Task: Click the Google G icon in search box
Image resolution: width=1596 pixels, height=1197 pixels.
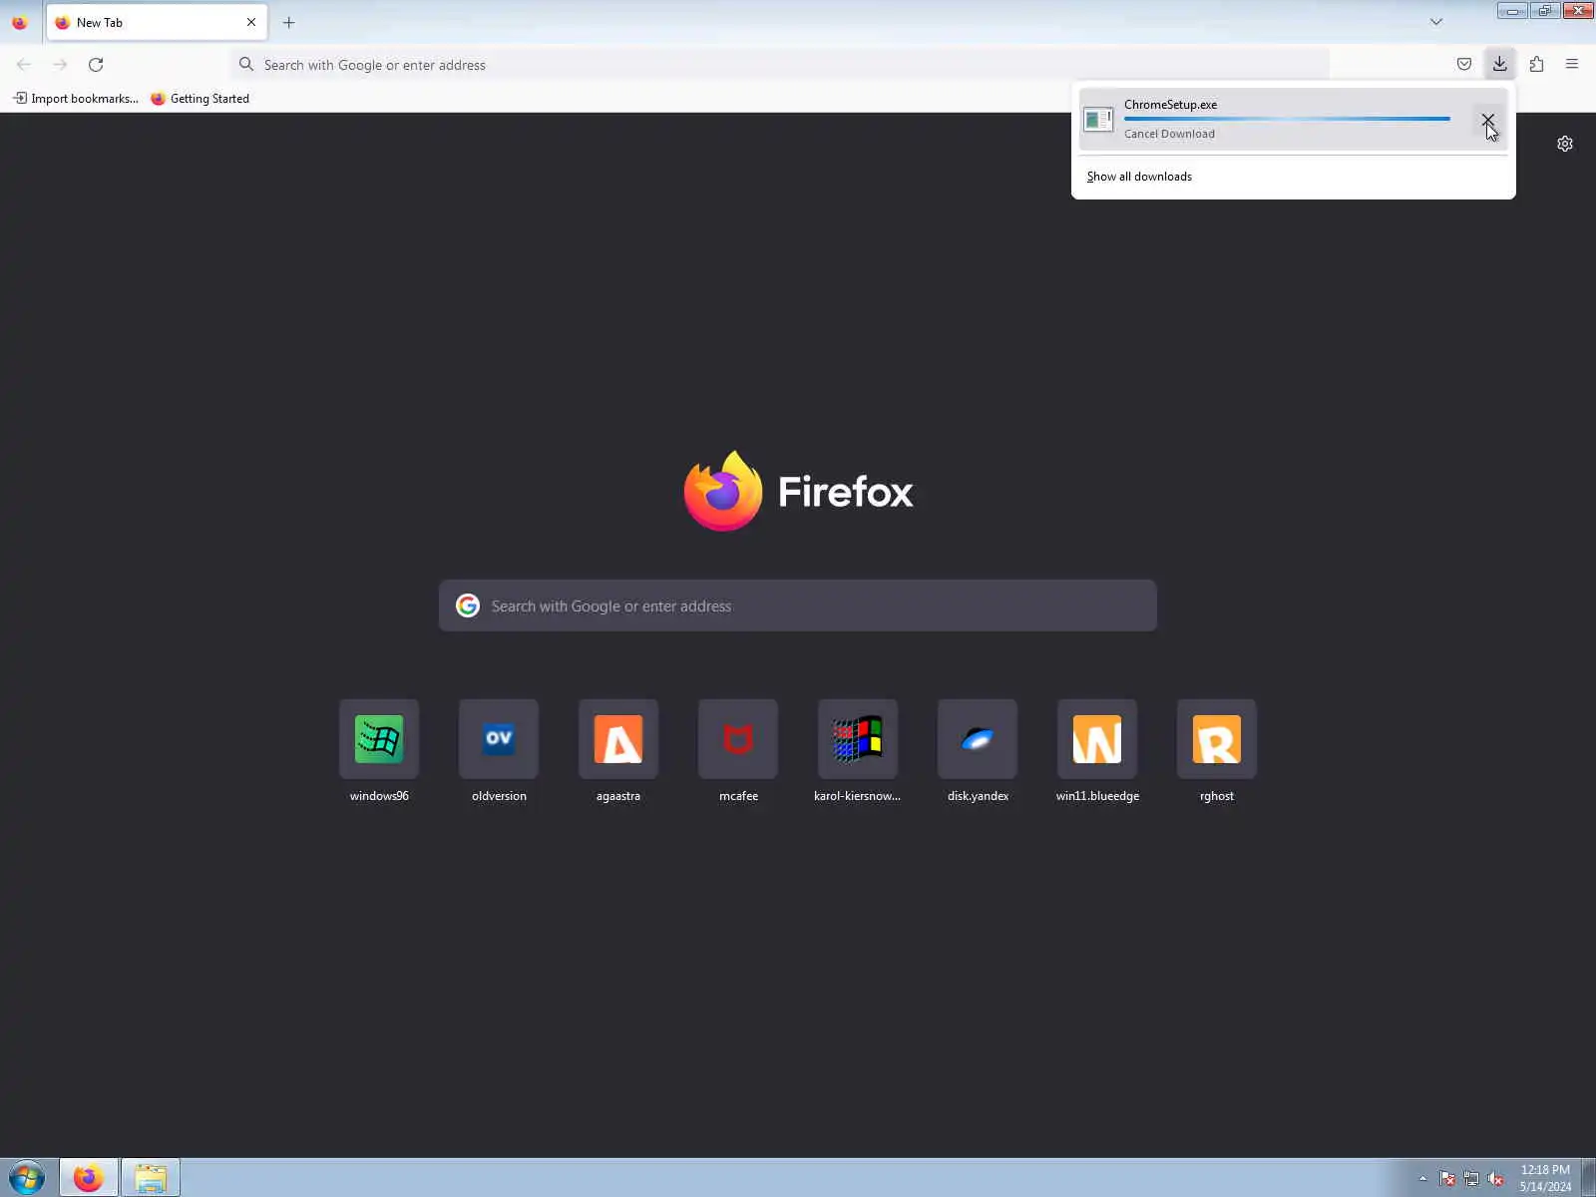Action: pos(468,605)
